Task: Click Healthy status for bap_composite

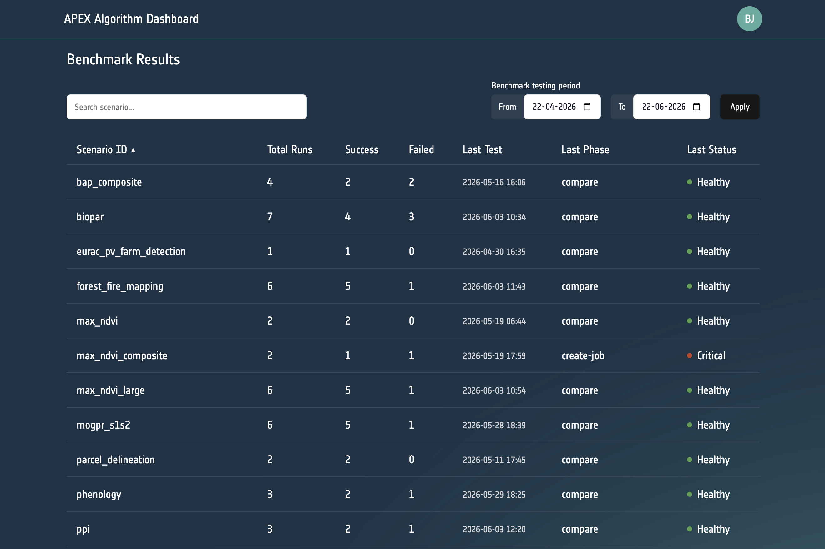Action: (708, 182)
